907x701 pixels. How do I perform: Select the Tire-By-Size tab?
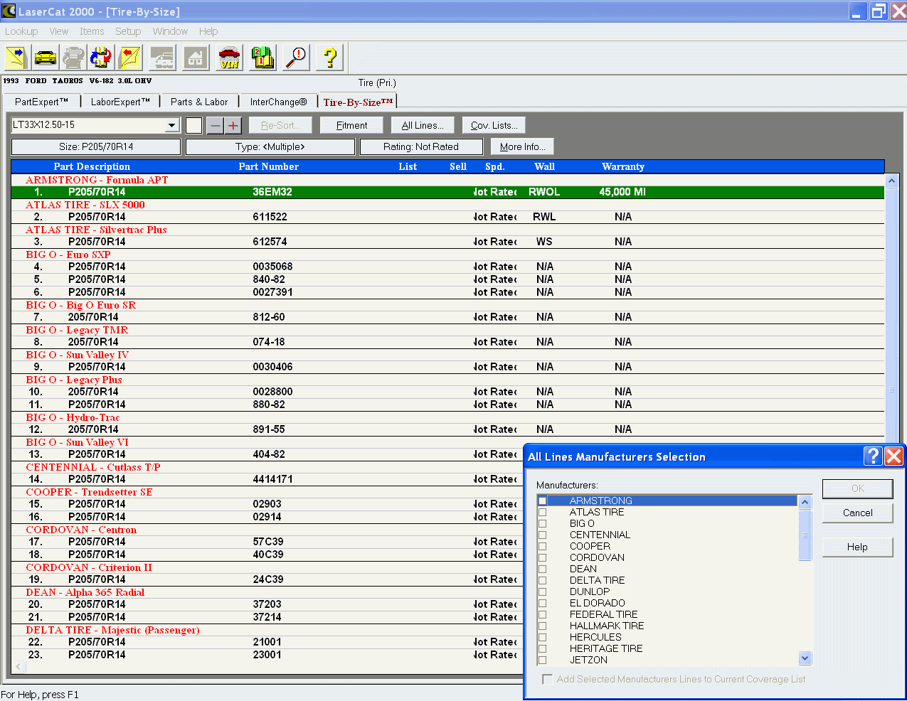click(358, 102)
